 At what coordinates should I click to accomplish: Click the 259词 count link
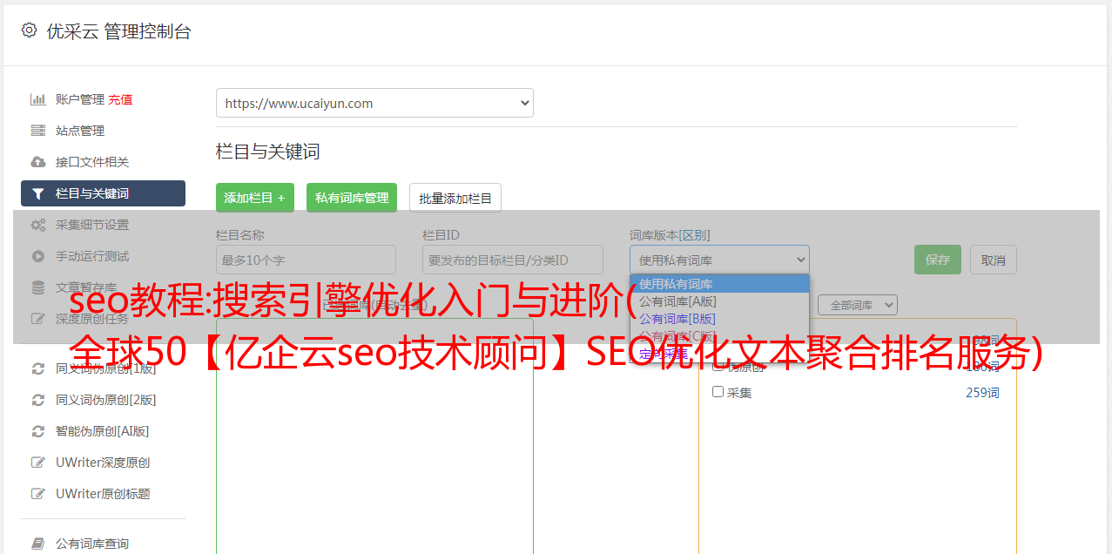point(982,393)
